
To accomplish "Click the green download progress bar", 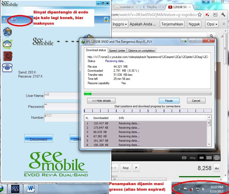I will (148, 94).
